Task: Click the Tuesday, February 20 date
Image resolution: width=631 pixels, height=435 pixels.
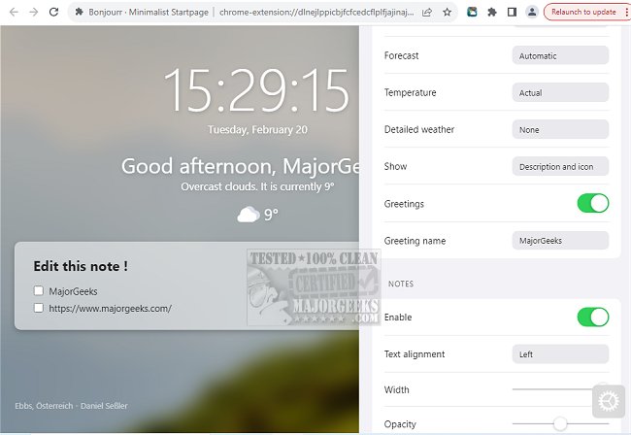Action: [257, 129]
